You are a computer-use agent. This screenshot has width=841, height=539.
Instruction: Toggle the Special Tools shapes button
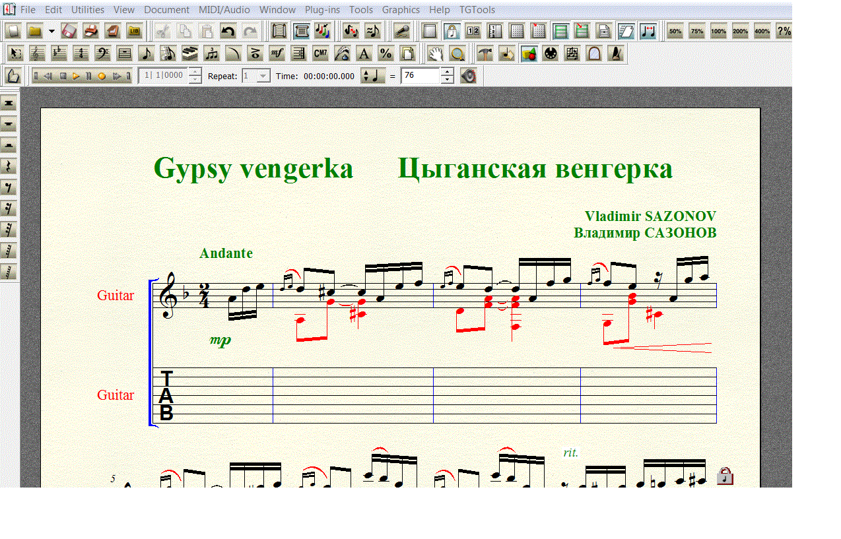(528, 53)
